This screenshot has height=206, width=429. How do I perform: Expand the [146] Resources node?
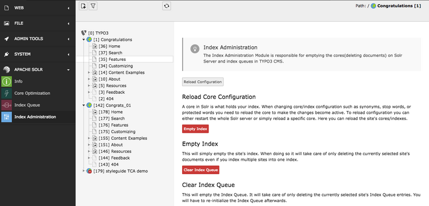pyautogui.click(x=89, y=151)
